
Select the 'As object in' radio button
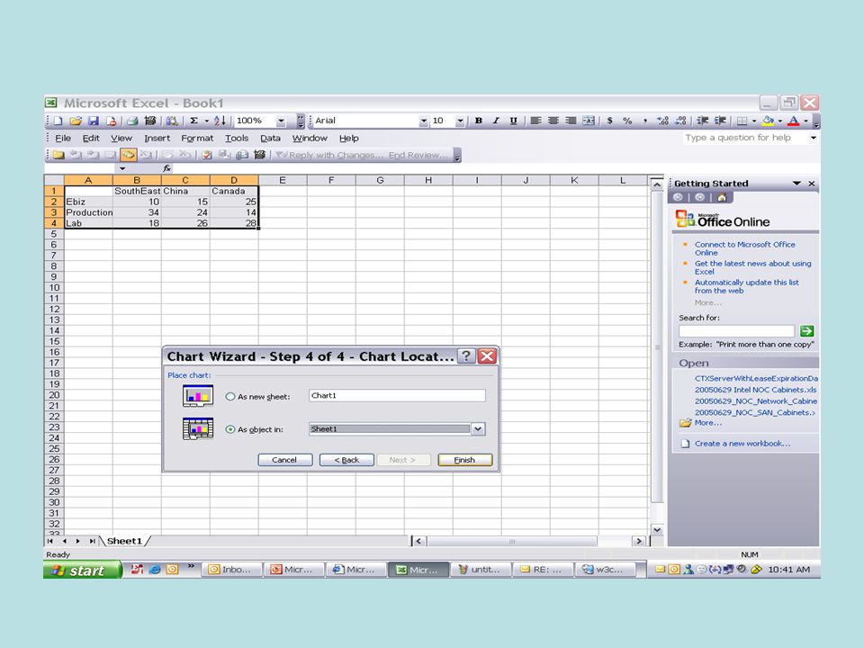point(230,429)
